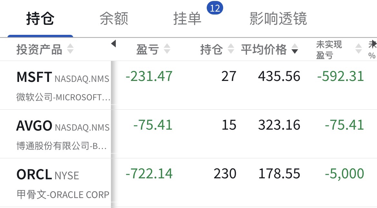Switch to the 持仓 tab
This screenshot has height=208, width=377.
40,19
